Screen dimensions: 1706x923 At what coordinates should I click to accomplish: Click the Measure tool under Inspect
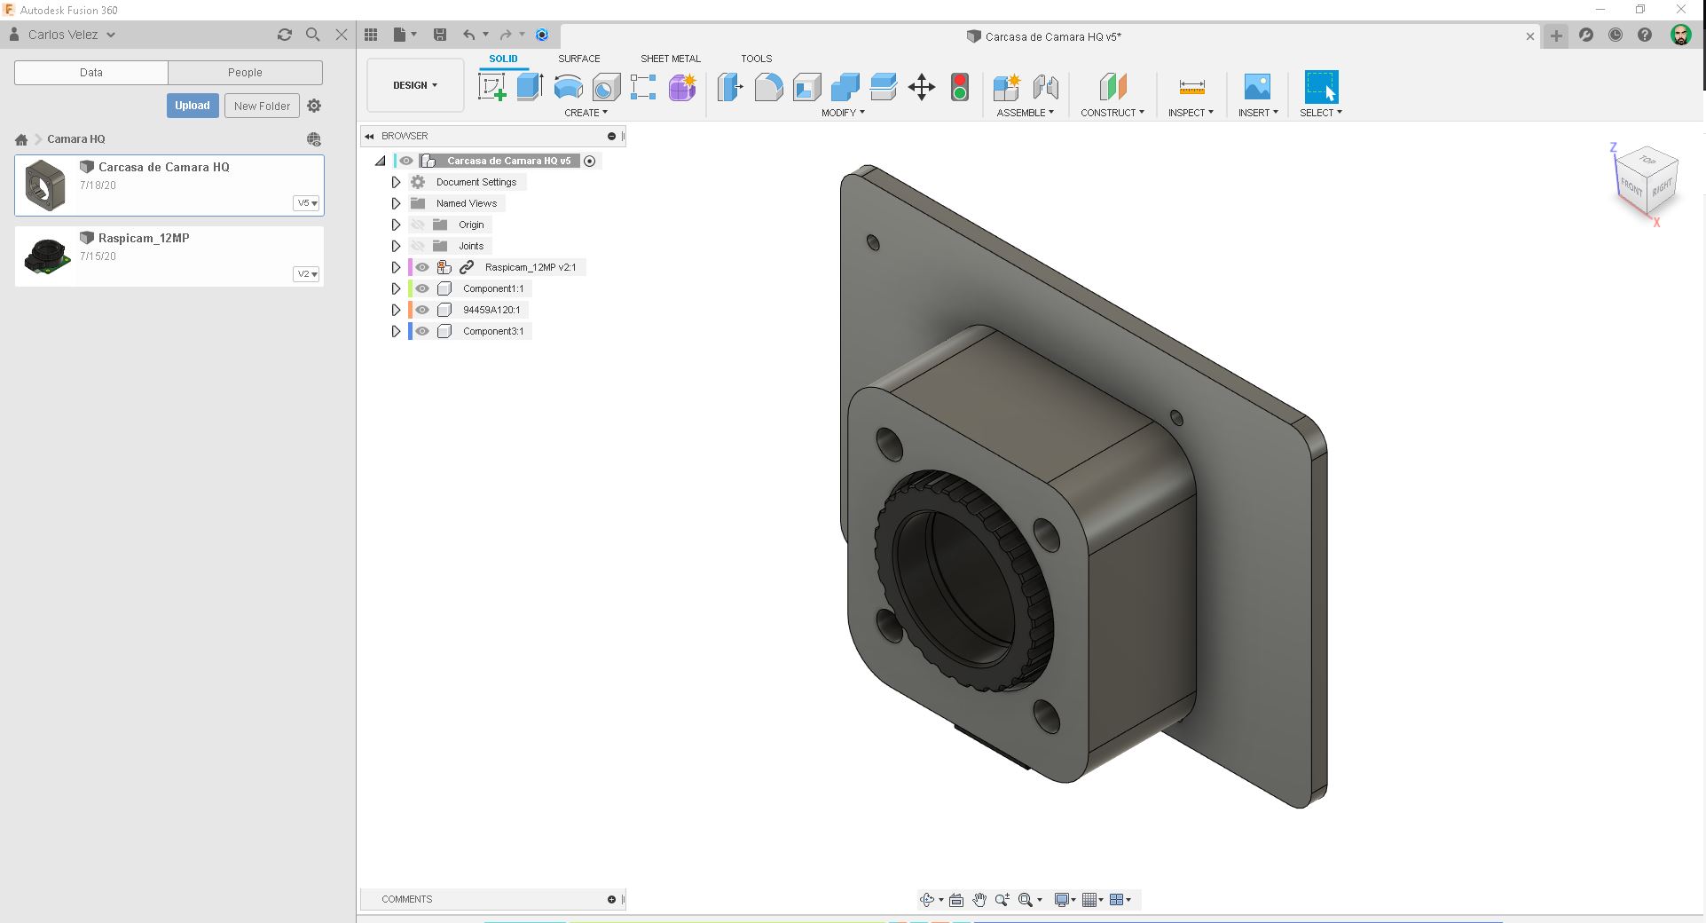1190,87
